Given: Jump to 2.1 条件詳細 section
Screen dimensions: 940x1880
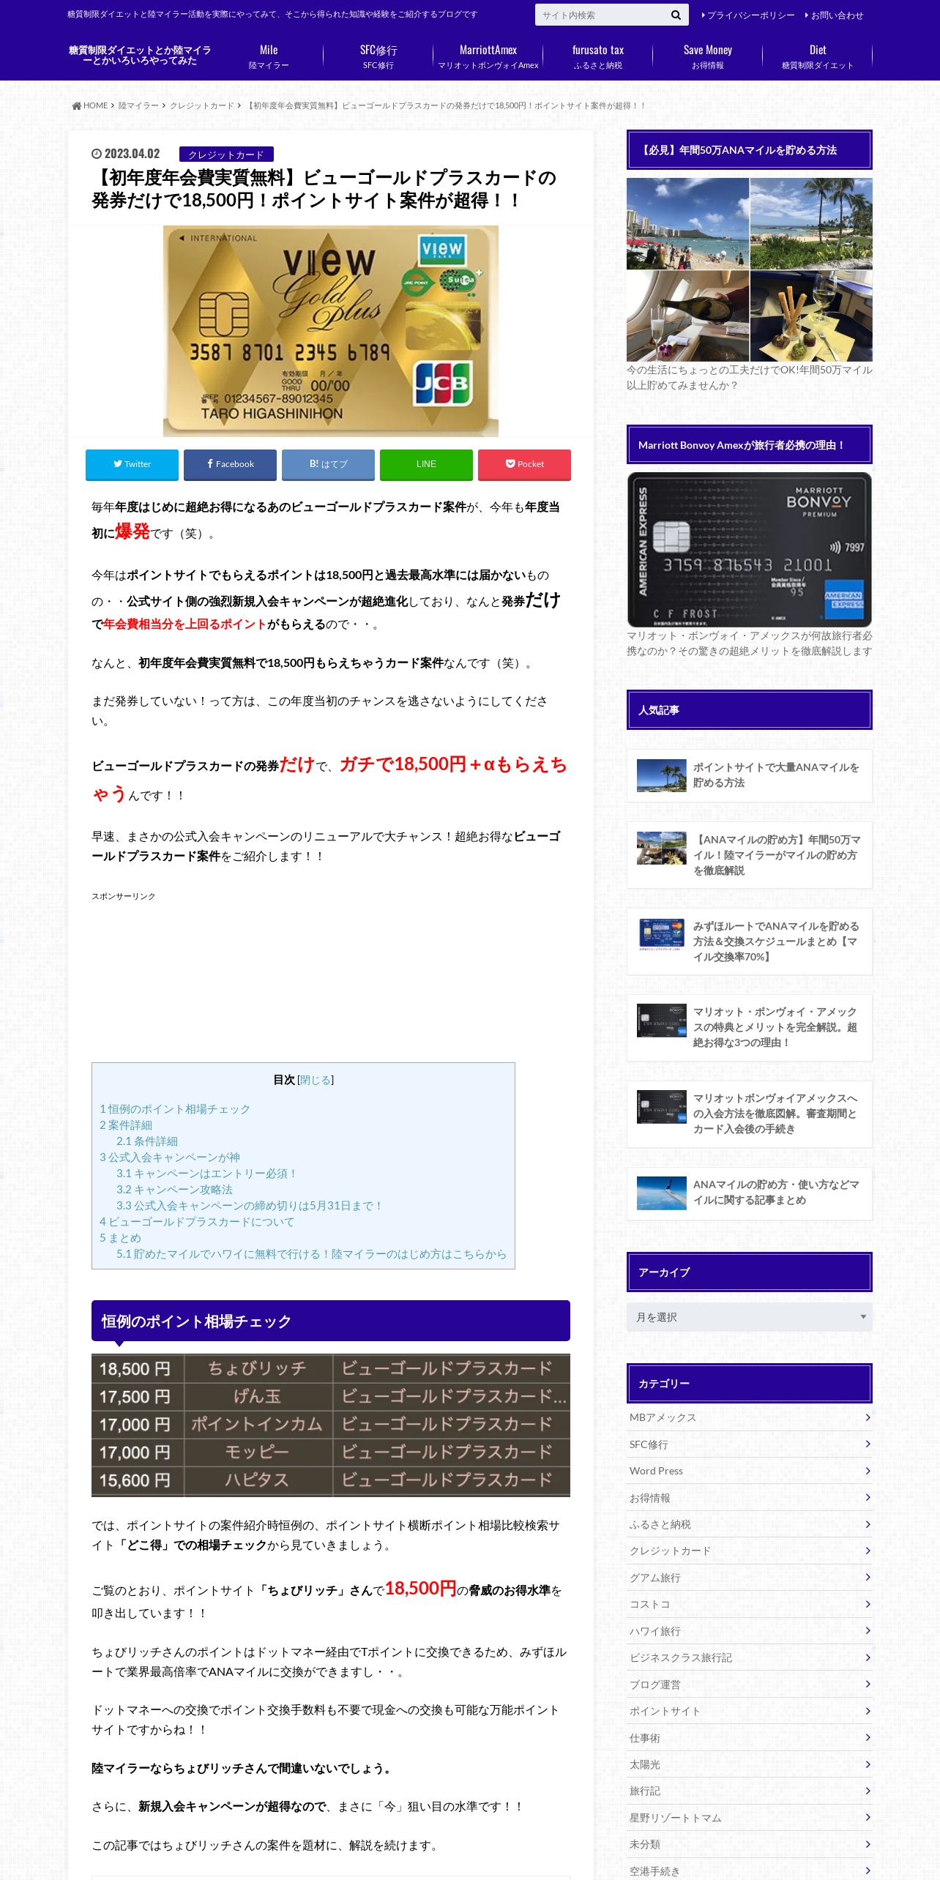Looking at the screenshot, I should (x=147, y=1141).
